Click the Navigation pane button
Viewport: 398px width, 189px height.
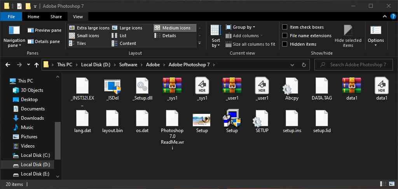14,36
